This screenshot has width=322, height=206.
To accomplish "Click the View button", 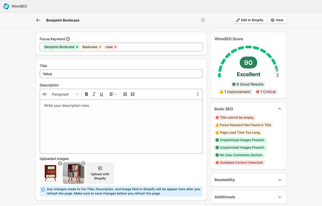I will [277, 20].
